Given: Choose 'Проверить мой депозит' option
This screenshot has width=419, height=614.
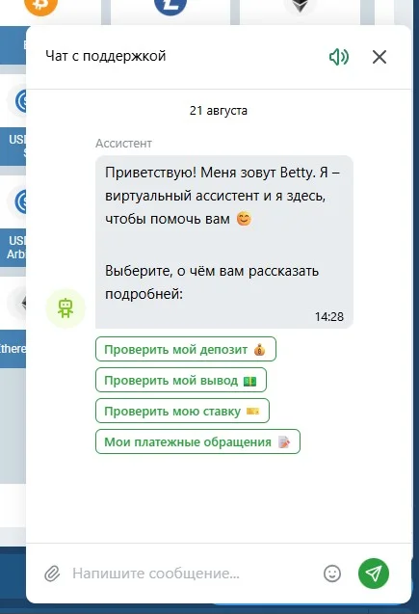Looking at the screenshot, I should [186, 349].
